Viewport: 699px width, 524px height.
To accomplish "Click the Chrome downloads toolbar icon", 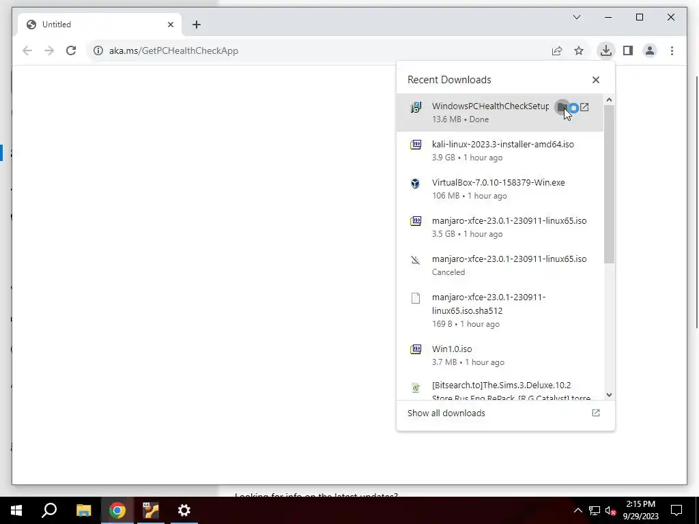I will coord(605,50).
